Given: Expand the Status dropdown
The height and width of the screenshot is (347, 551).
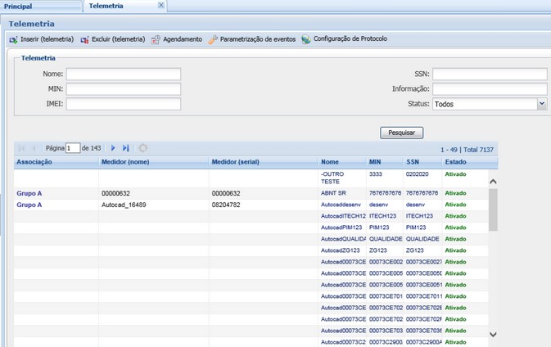Looking at the screenshot, I should click(541, 104).
